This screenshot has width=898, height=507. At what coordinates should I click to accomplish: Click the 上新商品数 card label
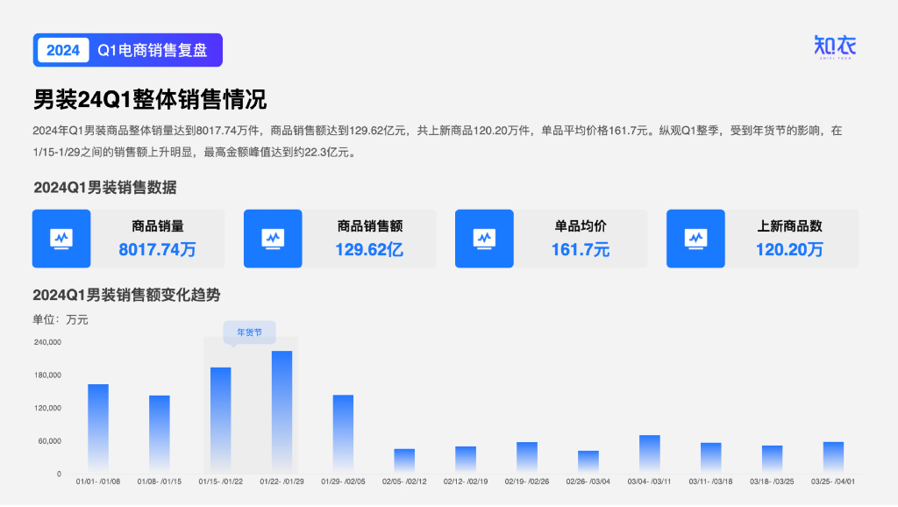pos(790,226)
